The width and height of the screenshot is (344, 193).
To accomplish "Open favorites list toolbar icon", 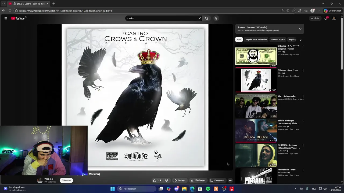I will pos(306,11).
